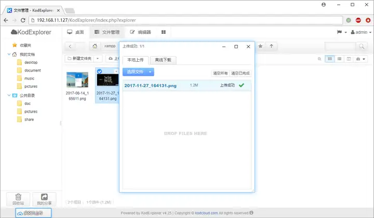Open the flag language dropdown
Screen dimensions: 374x218
(342, 32)
